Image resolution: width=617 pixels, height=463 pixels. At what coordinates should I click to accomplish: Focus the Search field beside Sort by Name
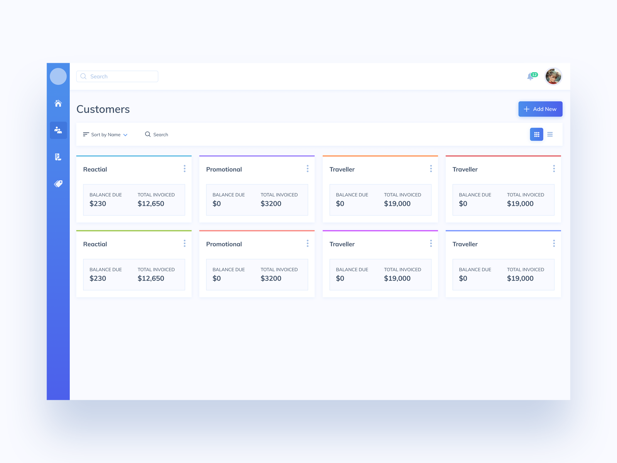(x=157, y=135)
